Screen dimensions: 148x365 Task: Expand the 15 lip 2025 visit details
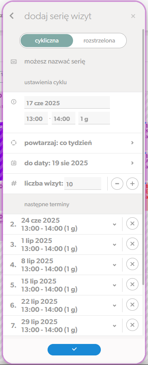pyautogui.click(x=114, y=285)
